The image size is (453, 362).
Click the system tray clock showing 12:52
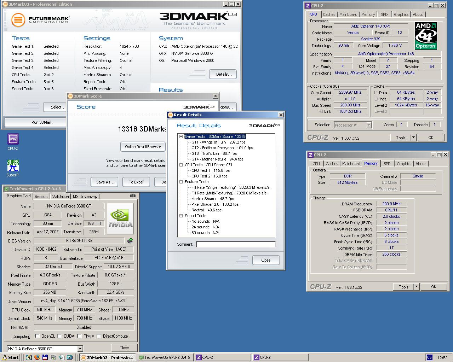pyautogui.click(x=442, y=357)
